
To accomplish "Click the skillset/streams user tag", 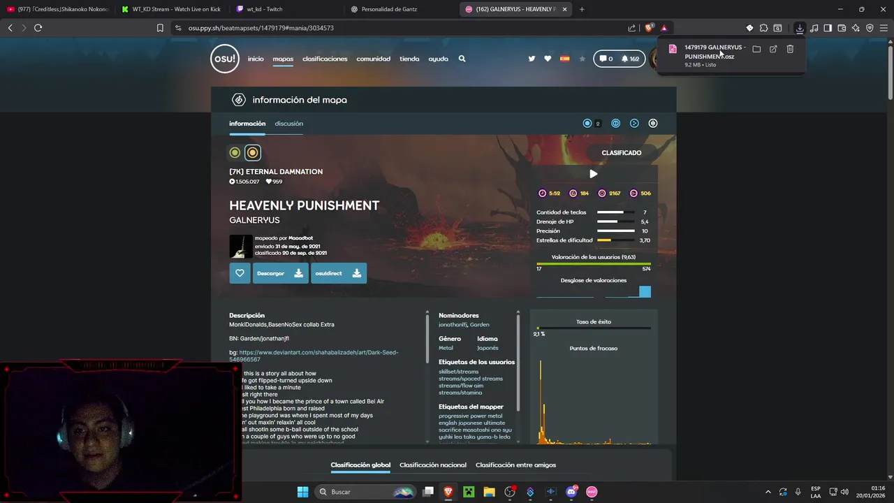I will point(459,372).
